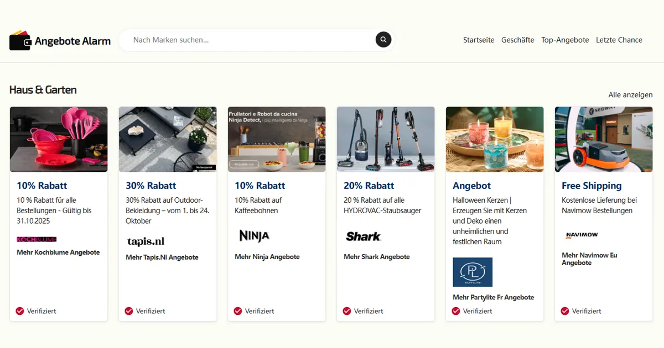The height and width of the screenshot is (348, 664).
Task: Click the Partylite circular logo
Action: coord(471,272)
